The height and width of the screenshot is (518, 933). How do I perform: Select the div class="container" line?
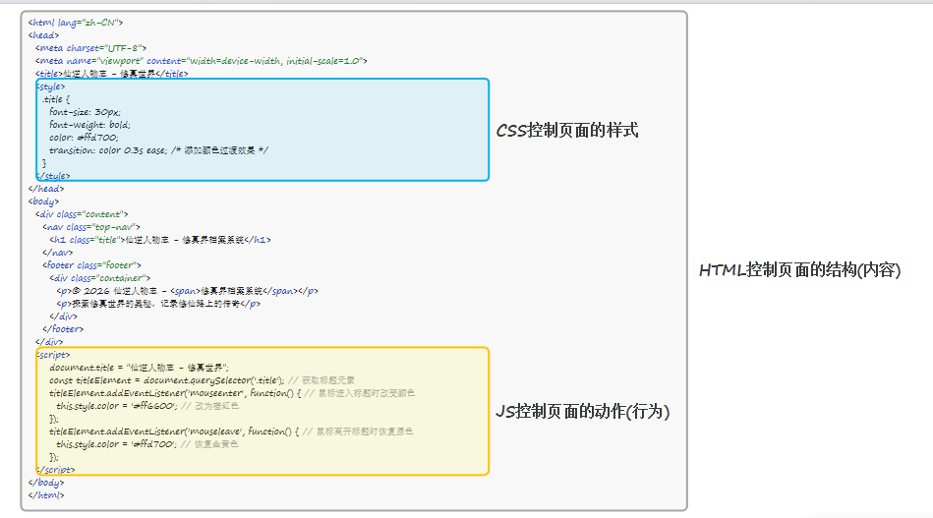pos(100,278)
